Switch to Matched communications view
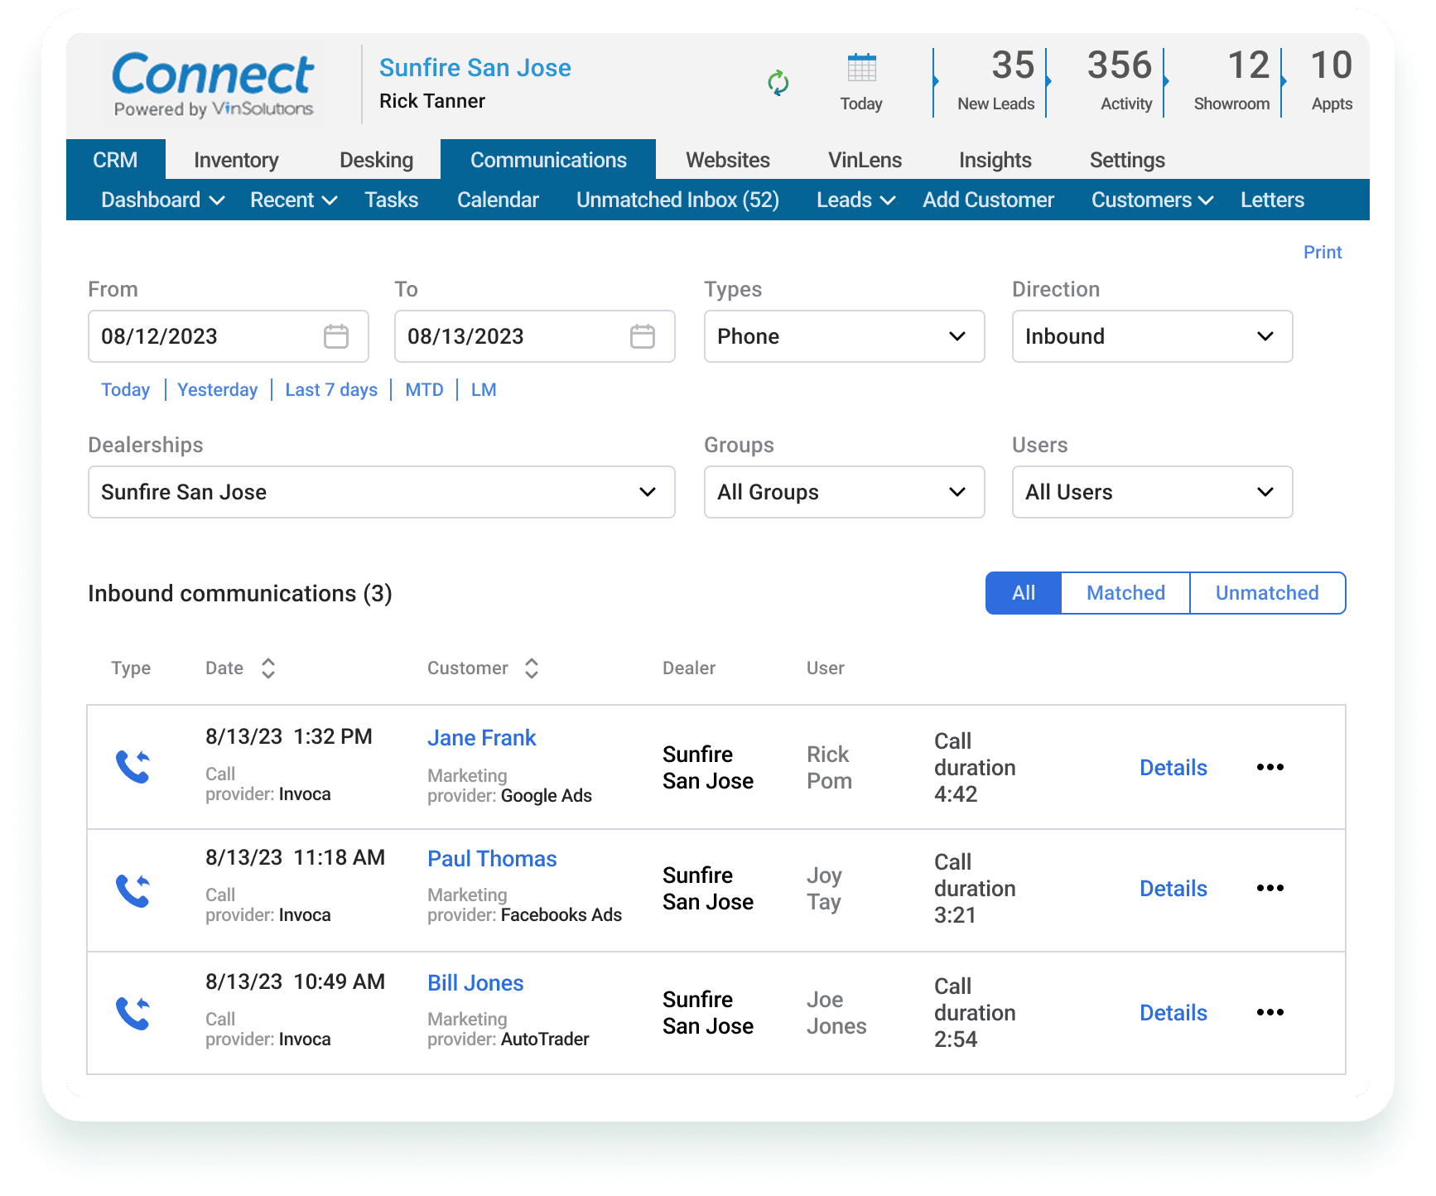Image resolution: width=1436 pixels, height=1196 pixels. [1124, 593]
